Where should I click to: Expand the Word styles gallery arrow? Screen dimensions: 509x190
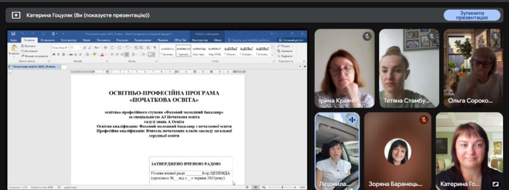point(272,55)
